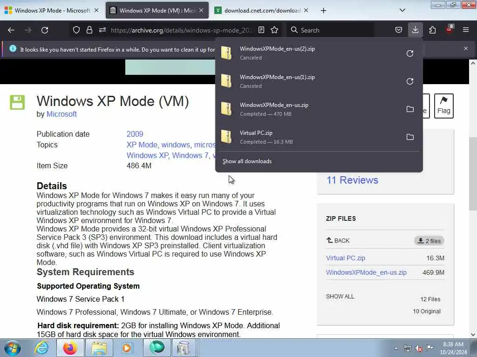Close the downloads panel via toolbar download icon
This screenshot has width=477, height=357.
[415, 30]
